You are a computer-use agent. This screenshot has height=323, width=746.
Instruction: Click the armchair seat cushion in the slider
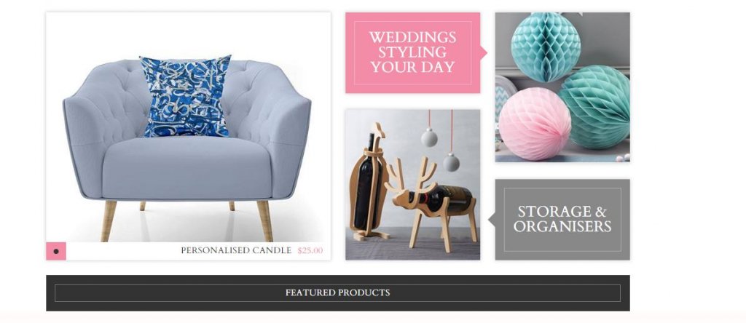tap(186, 167)
